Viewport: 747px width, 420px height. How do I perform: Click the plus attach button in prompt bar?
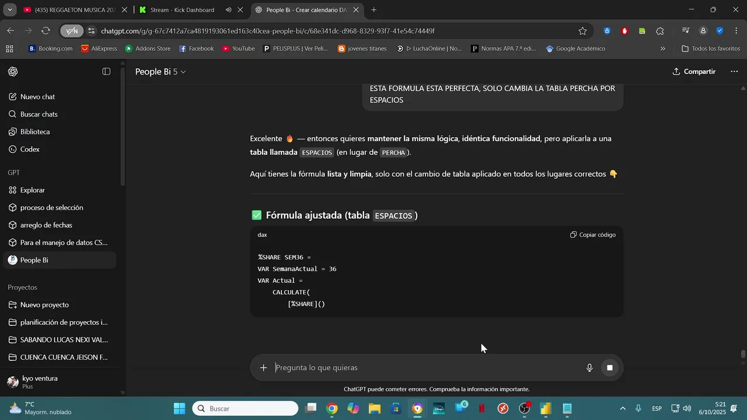(x=264, y=367)
